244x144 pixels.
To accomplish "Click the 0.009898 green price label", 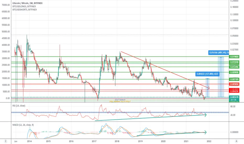I will 234,72.
